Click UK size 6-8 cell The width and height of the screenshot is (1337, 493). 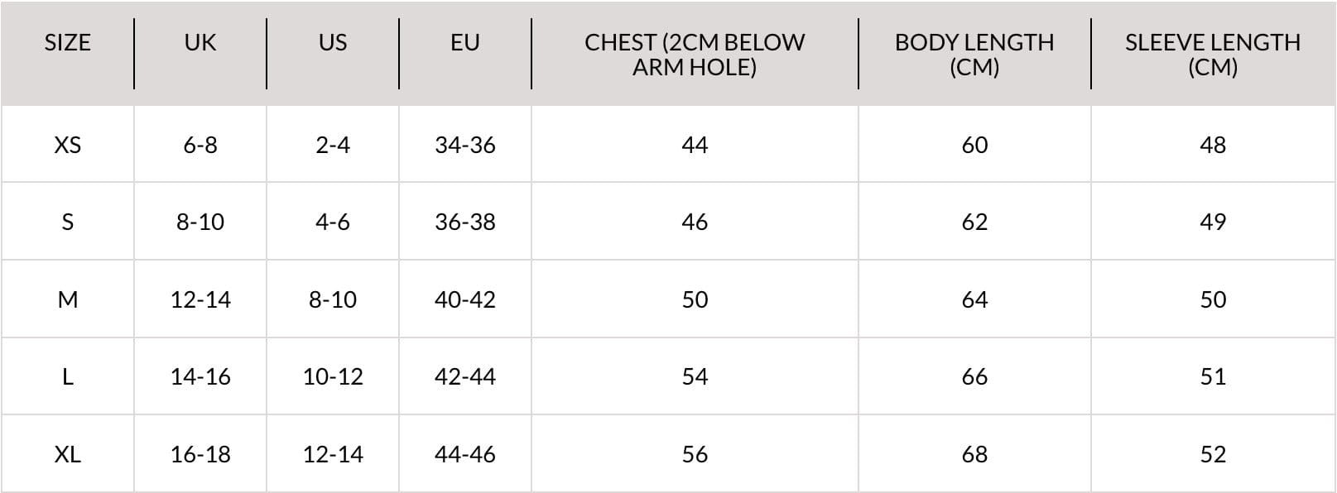coord(200,145)
